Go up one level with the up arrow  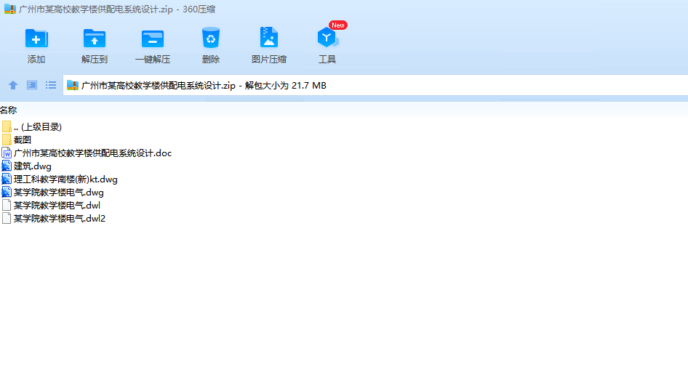tap(13, 86)
